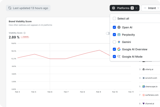160x107 pixels.
Task: Open the surferseo.com competitor link
Action: 152,95
